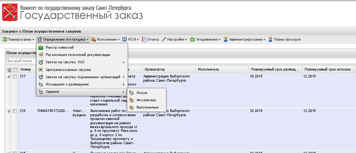Sort by the Исполнитель column header
356x153 pixels.
tap(223, 69)
